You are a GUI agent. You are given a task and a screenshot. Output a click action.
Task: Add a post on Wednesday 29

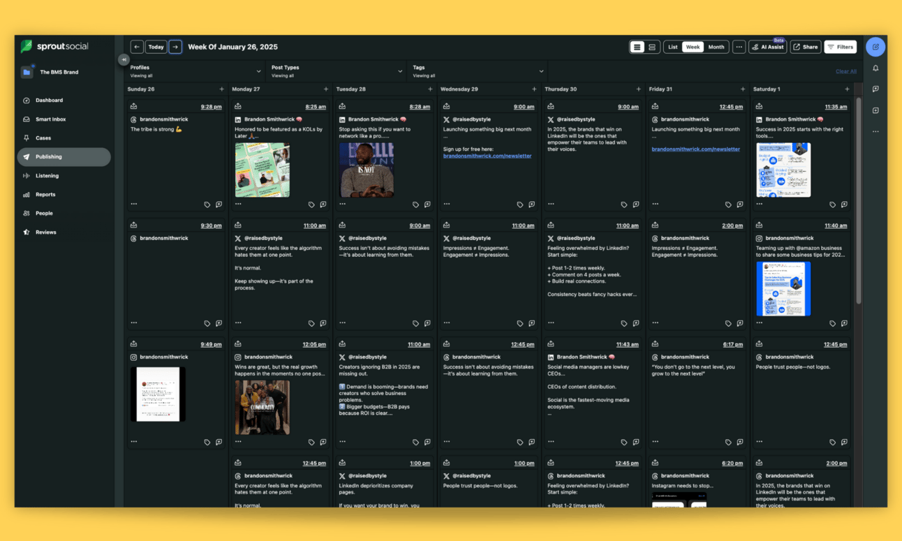click(x=534, y=89)
